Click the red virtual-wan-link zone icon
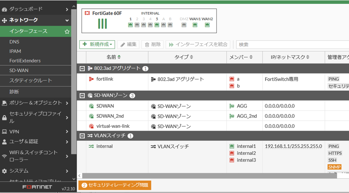This screenshot has width=349, height=193. pos(91,126)
